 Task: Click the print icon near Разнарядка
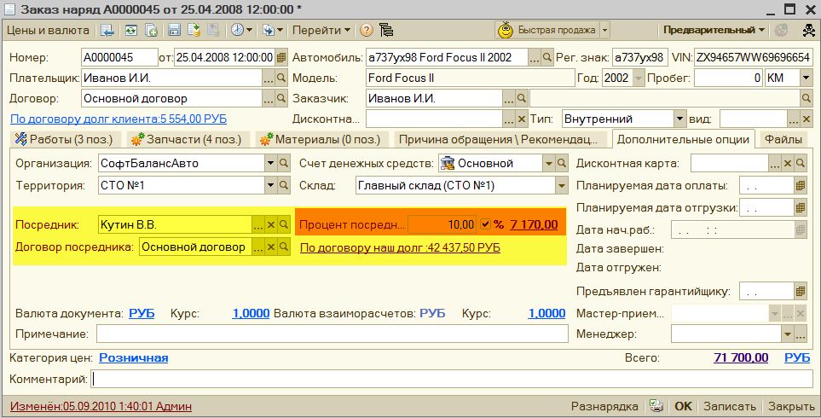656,406
